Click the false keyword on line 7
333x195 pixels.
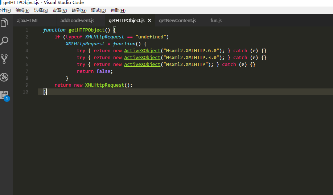click(103, 71)
